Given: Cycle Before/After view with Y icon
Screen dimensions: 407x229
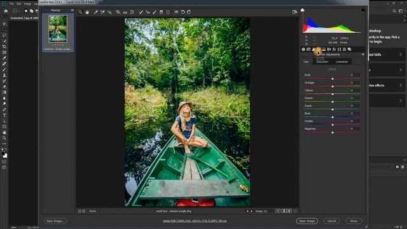Looking at the screenshot, I should [x=278, y=211].
